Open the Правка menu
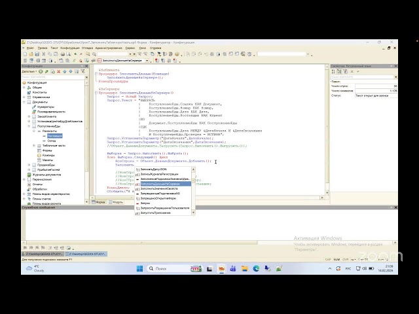This screenshot has height=314, width=419. tap(42, 48)
